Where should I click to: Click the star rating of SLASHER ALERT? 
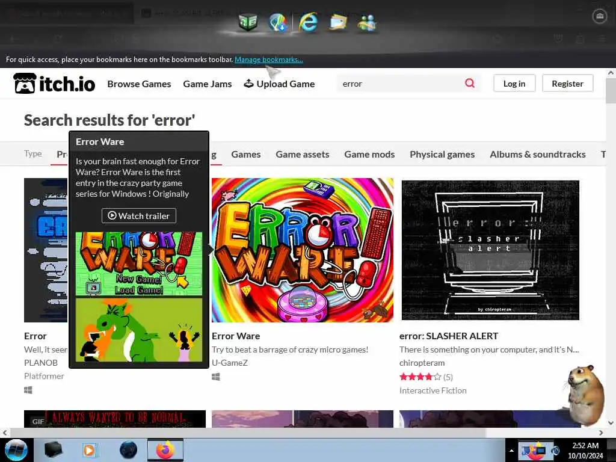pyautogui.click(x=420, y=377)
